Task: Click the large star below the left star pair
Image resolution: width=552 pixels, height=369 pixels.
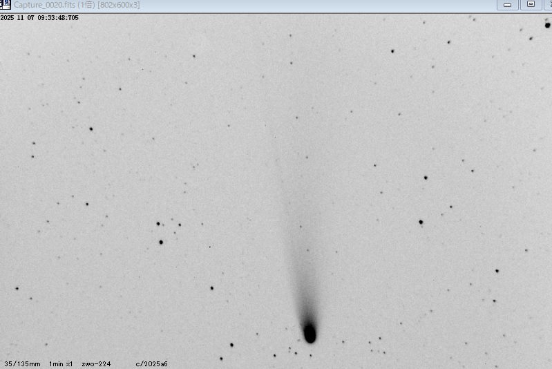Action: 161,242
